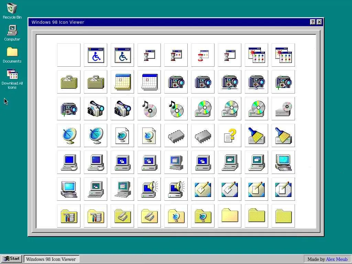Select pencil on tilted paper, cream background icon
The width and height of the screenshot is (352, 264).
coord(203,189)
